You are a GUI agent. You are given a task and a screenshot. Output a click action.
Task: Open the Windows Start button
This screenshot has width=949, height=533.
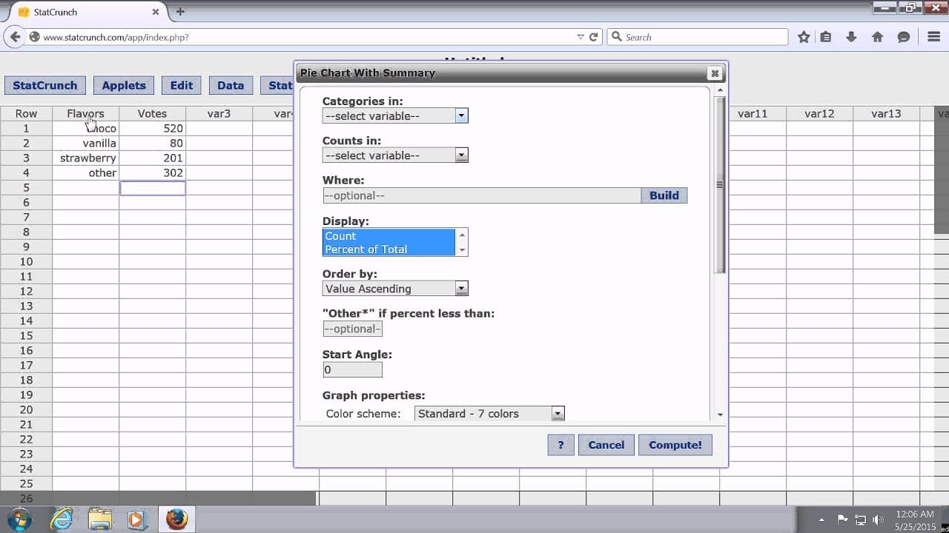coord(19,519)
